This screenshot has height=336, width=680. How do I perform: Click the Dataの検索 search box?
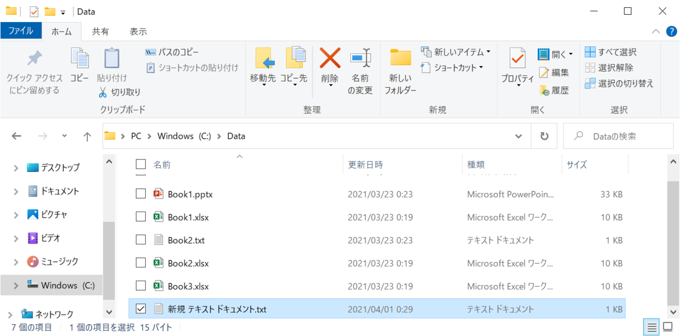618,136
